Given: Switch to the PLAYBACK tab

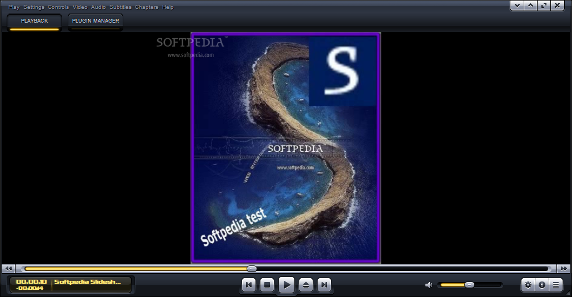Looking at the screenshot, I should coord(34,22).
